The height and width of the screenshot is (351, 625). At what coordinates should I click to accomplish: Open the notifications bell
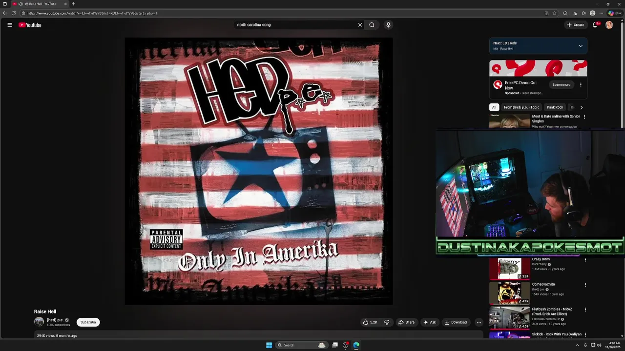point(595,25)
